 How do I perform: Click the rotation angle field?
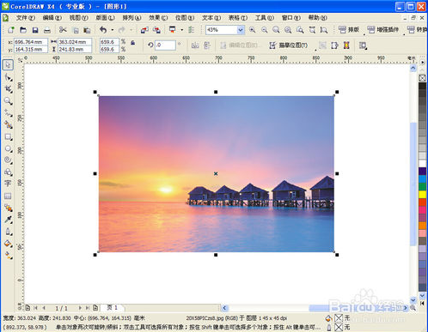coord(165,45)
